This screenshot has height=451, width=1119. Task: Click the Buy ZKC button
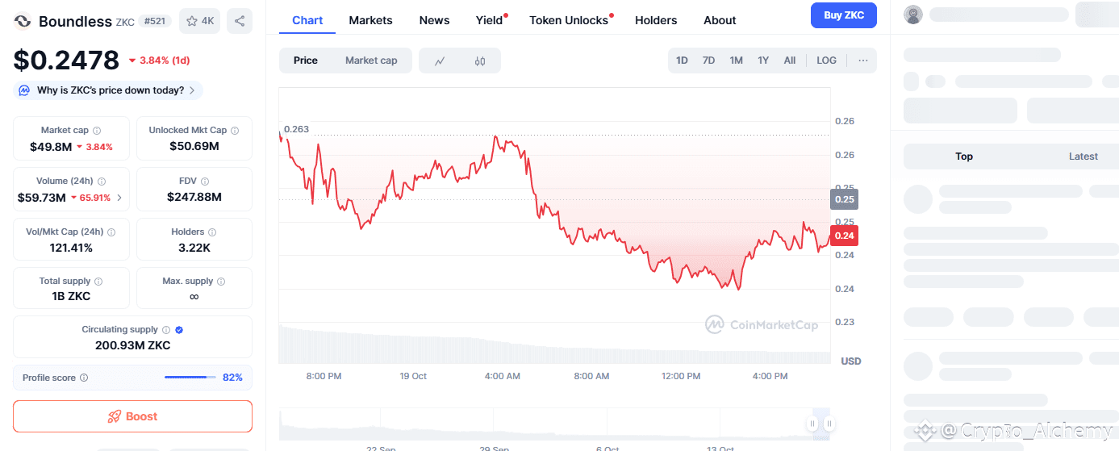[843, 15]
